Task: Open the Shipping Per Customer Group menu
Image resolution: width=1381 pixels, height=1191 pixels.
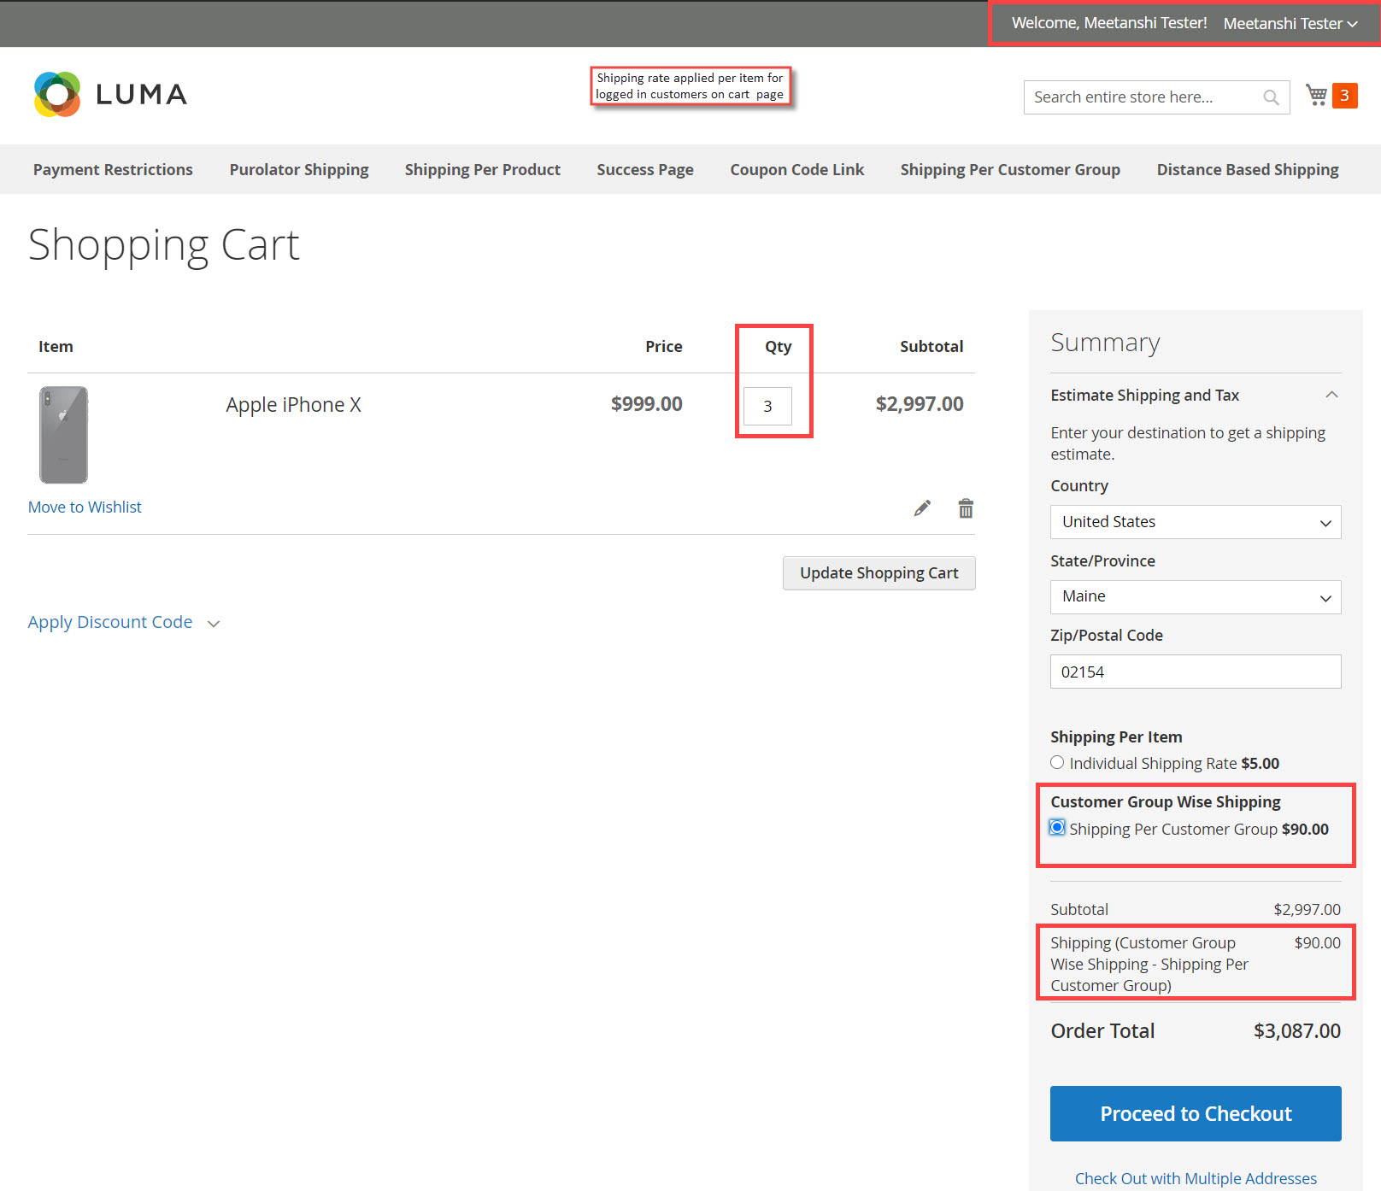Action: click(1010, 169)
